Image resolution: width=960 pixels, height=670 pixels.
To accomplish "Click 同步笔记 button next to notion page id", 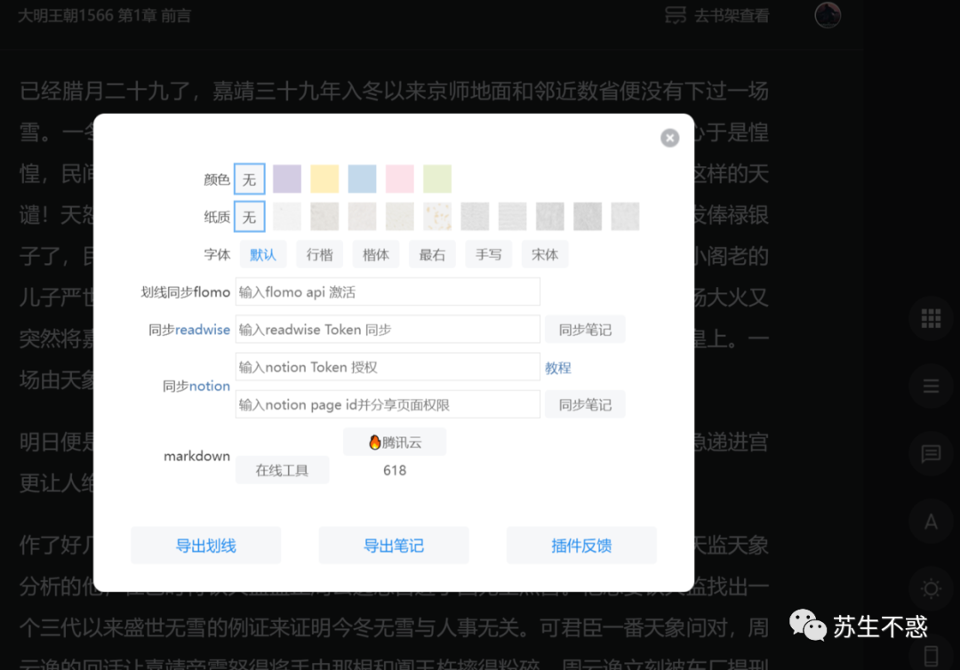I will click(x=585, y=404).
